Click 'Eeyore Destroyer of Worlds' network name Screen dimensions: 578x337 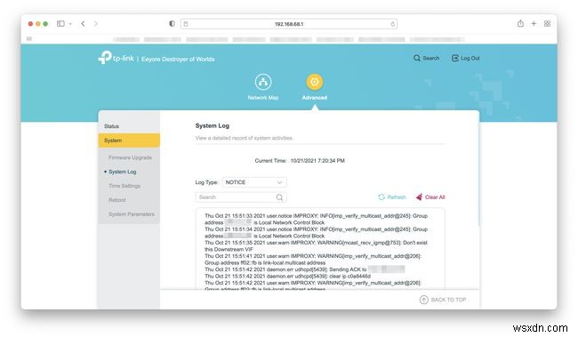(178, 59)
